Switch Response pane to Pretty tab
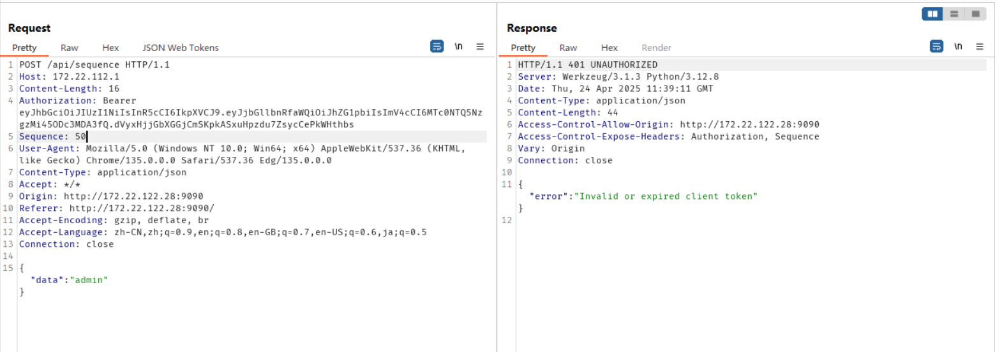Viewport: 995px width, 352px height. click(523, 48)
